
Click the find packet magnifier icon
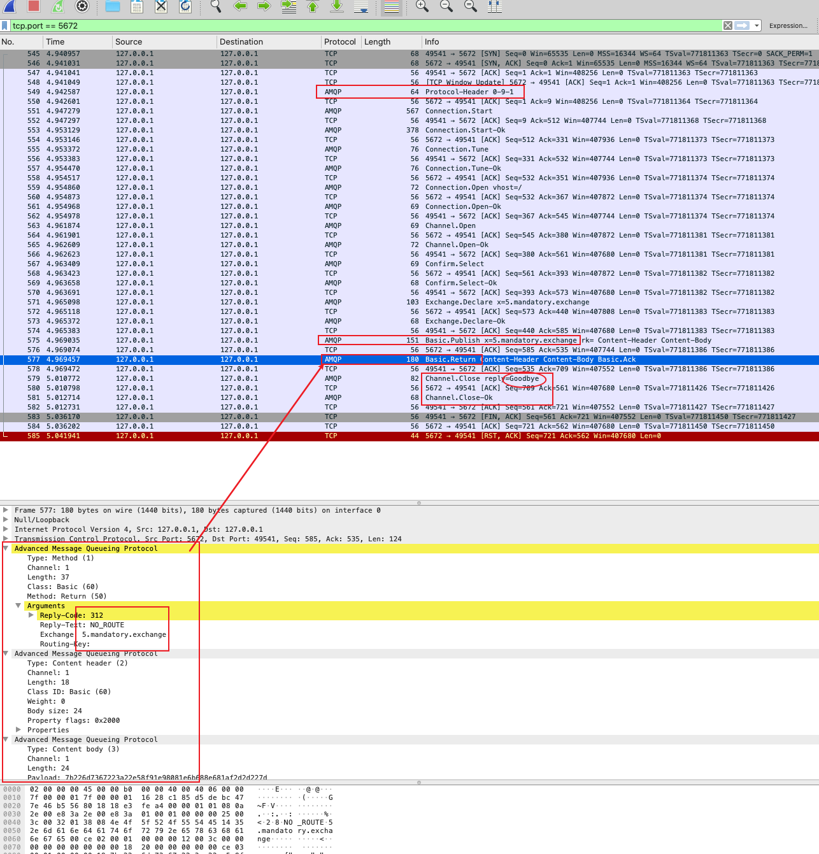[216, 6]
